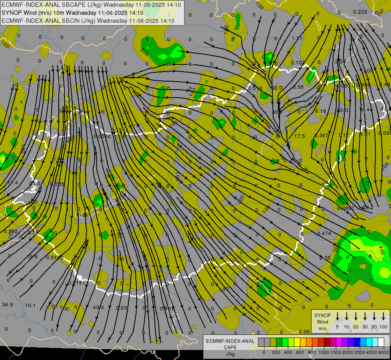Click 'SYNOP Wind m/s' legend label
391x360 pixels.
click(322, 322)
